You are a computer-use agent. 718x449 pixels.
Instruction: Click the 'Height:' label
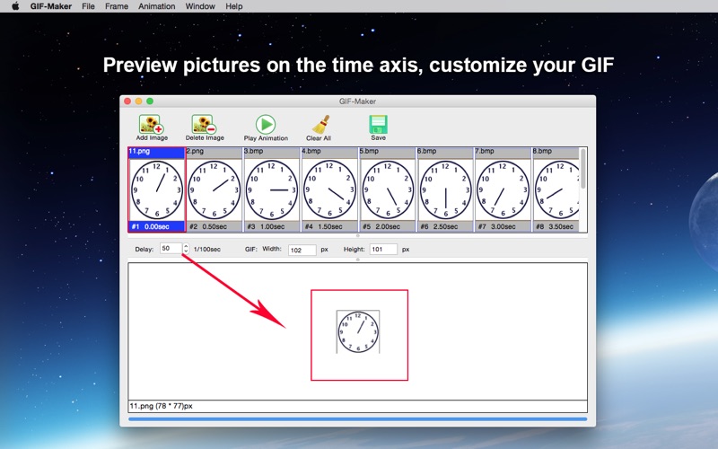(x=354, y=250)
